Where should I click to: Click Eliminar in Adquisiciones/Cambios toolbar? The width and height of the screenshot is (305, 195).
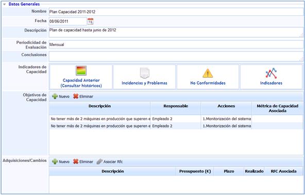(83, 161)
